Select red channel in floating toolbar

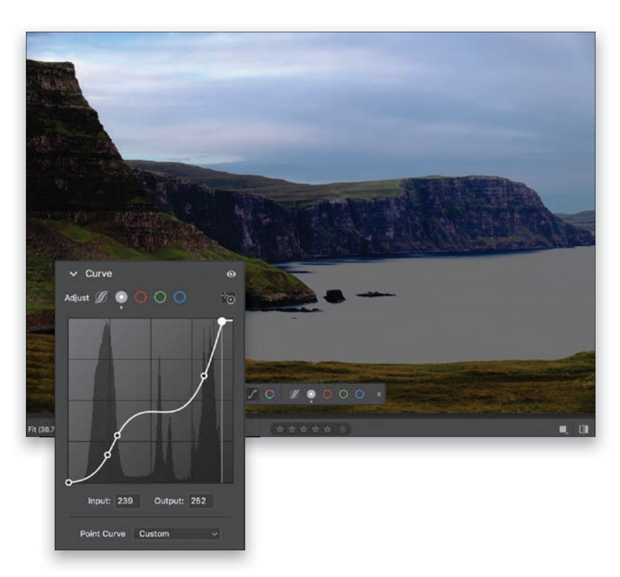click(x=327, y=394)
